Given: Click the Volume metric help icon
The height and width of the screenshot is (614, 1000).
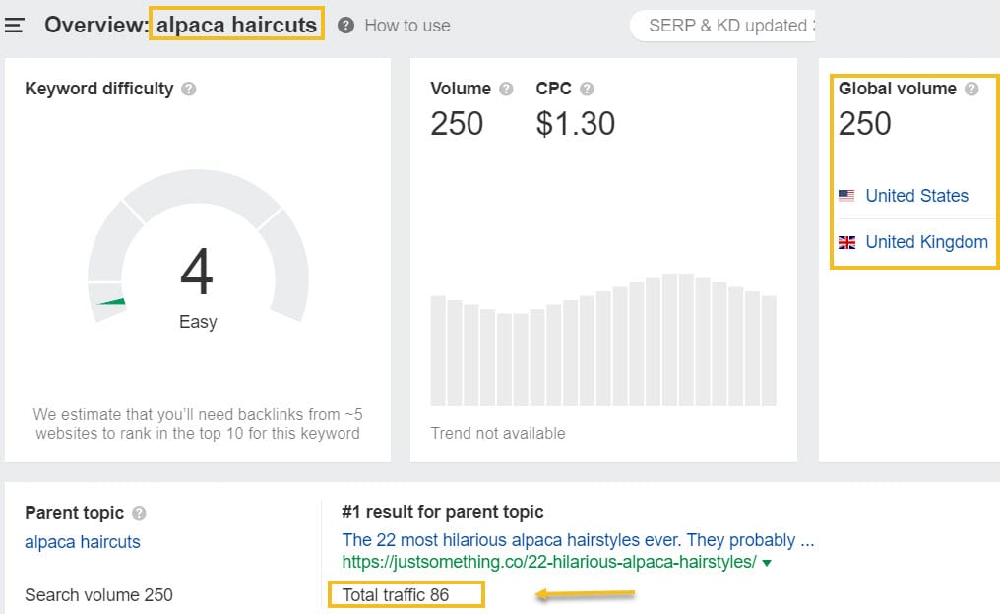Looking at the screenshot, I should (x=504, y=89).
